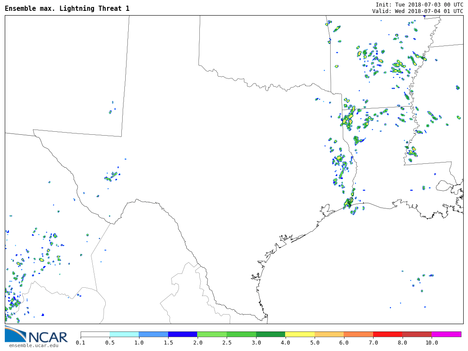Select the light cyan legend swatch
Screen dimensions: 468x351
[x=124, y=334]
